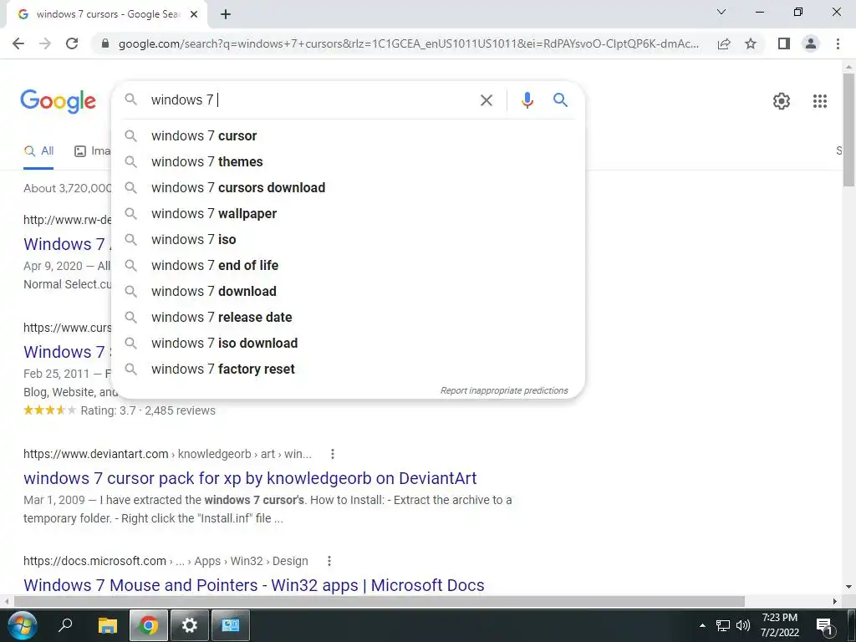Open Settings gear in taskbar
856x642 pixels.
[190, 625]
